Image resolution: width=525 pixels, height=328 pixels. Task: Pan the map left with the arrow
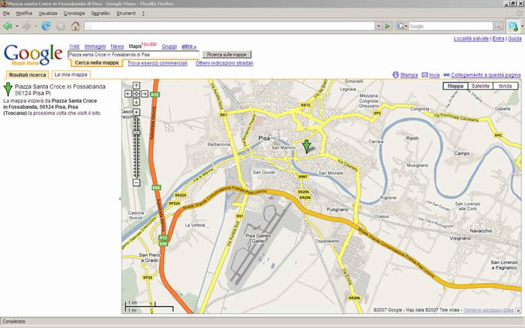128,94
